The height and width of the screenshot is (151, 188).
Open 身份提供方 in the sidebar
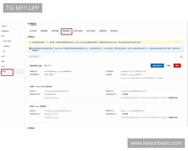(5, 31)
